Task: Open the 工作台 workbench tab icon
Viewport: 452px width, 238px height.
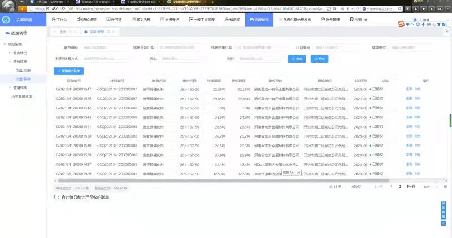Action: point(54,19)
